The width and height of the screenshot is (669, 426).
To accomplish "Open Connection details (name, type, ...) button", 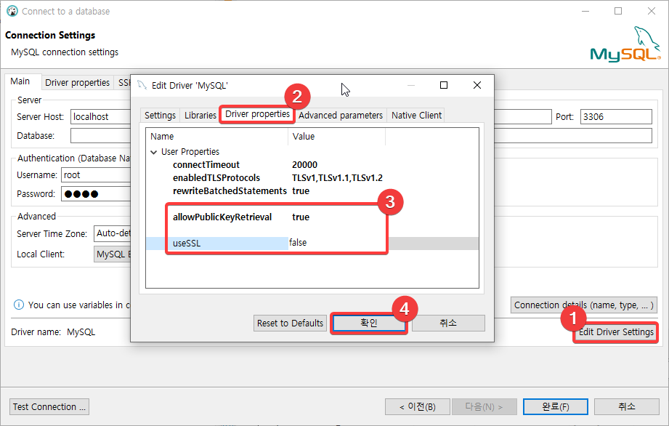I will click(x=584, y=305).
